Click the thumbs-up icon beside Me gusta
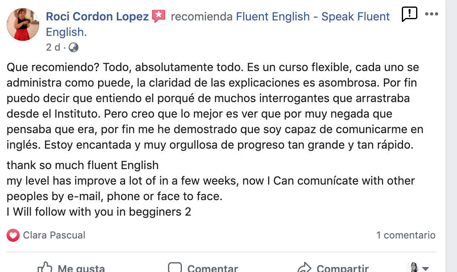 click(x=45, y=268)
